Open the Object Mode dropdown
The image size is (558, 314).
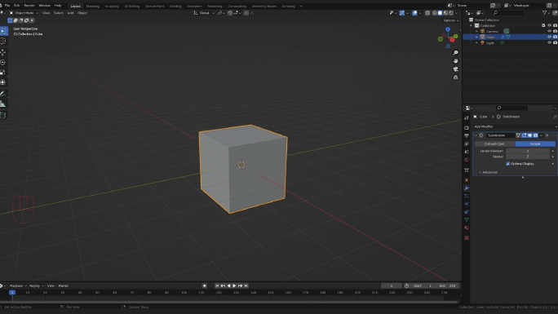24,13
